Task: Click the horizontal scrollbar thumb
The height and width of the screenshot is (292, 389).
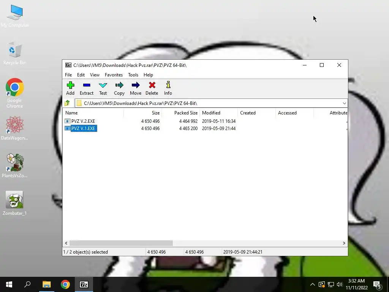Action: pyautogui.click(x=121, y=243)
